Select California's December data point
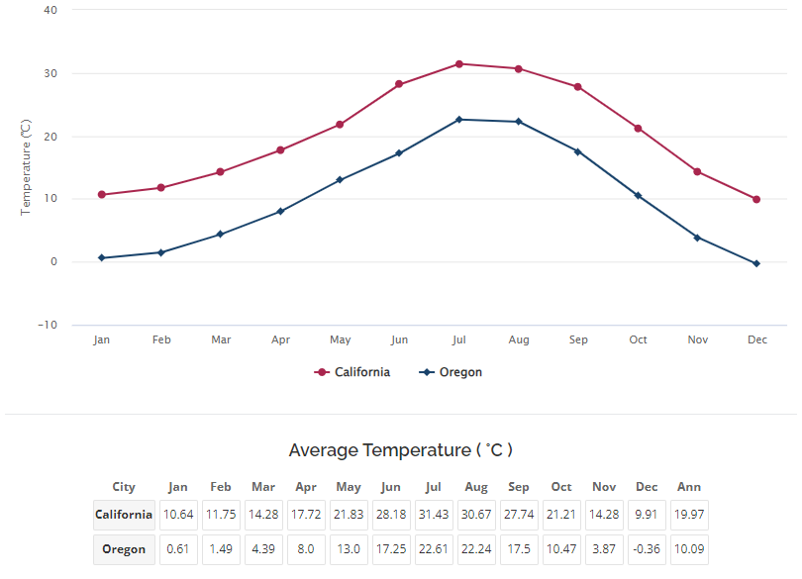This screenshot has height=579, width=802. (x=756, y=199)
